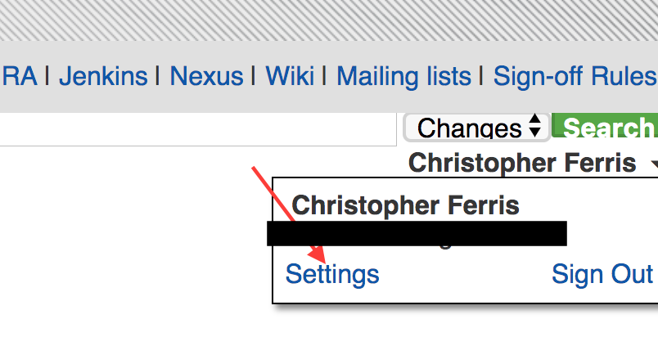Image resolution: width=658 pixels, height=337 pixels.
Task: Click the red arrowhead pointing at Settings
Action: point(317,255)
